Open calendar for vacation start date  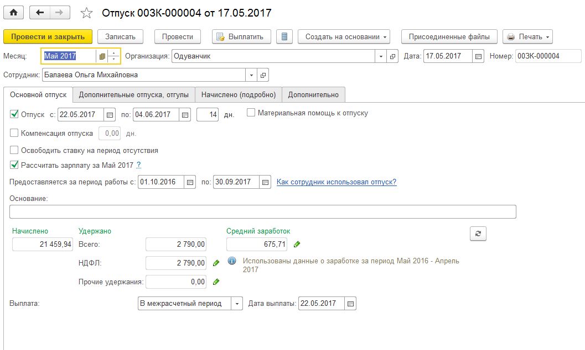[110, 115]
